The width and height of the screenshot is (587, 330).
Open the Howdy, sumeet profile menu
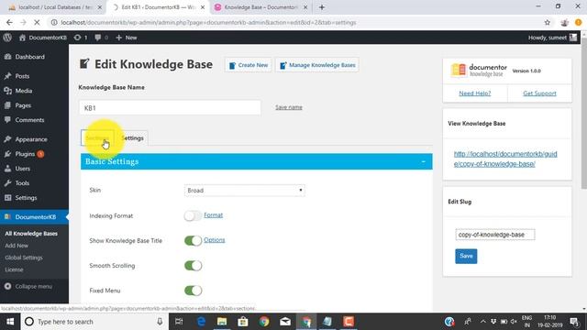click(552, 38)
